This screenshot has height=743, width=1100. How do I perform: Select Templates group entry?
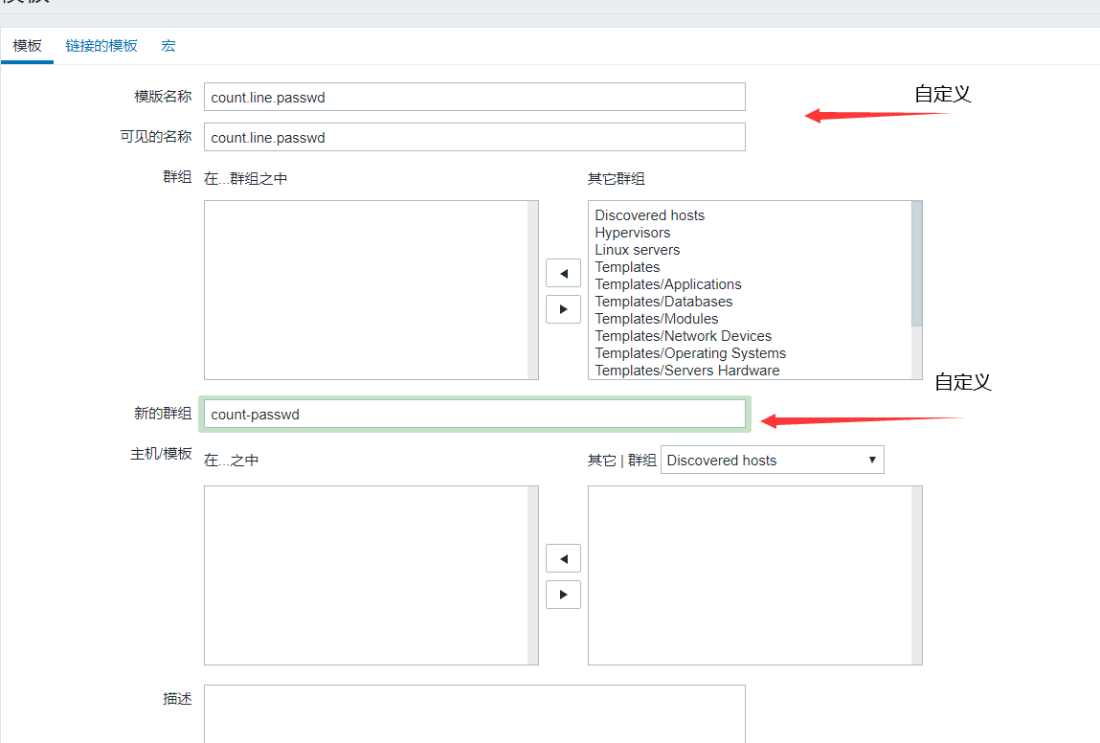coord(627,267)
